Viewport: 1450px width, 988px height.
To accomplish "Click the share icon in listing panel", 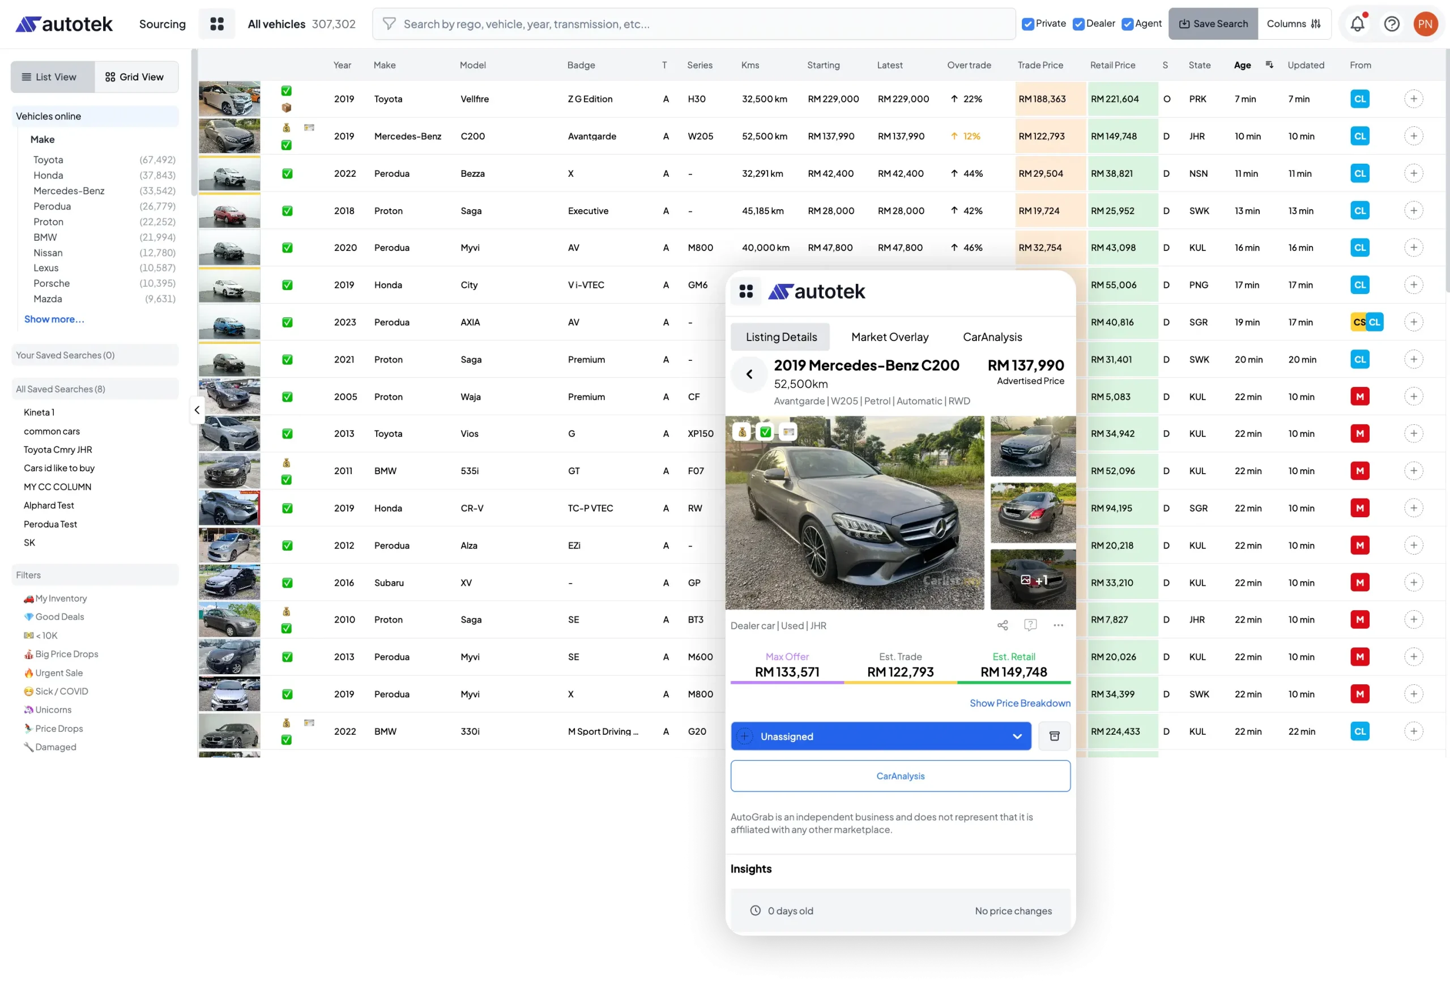I will [x=1002, y=625].
